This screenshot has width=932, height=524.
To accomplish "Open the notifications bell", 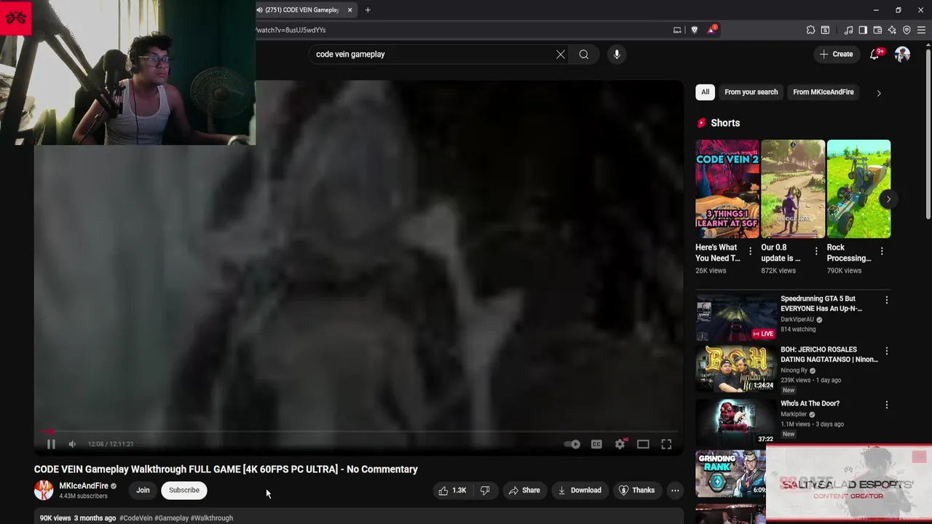I will [876, 54].
